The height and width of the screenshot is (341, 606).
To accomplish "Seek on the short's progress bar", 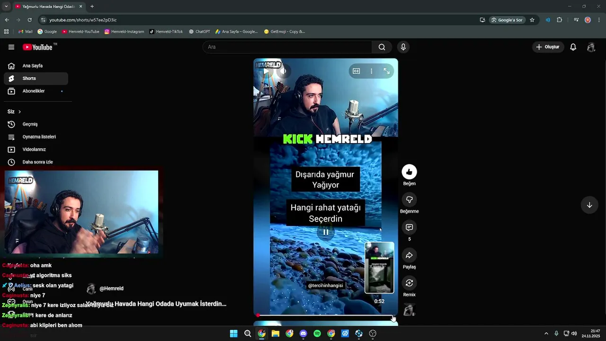I will point(326,315).
